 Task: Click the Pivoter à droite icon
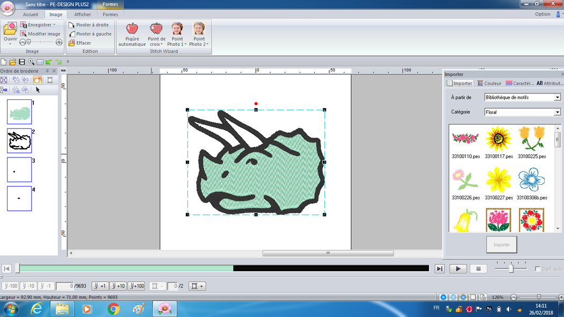(72, 25)
